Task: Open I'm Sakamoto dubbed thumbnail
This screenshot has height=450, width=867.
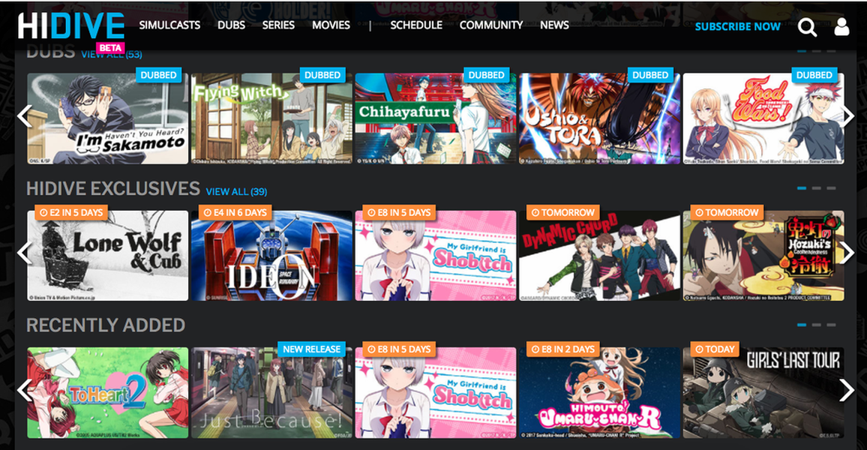Action: point(108,118)
